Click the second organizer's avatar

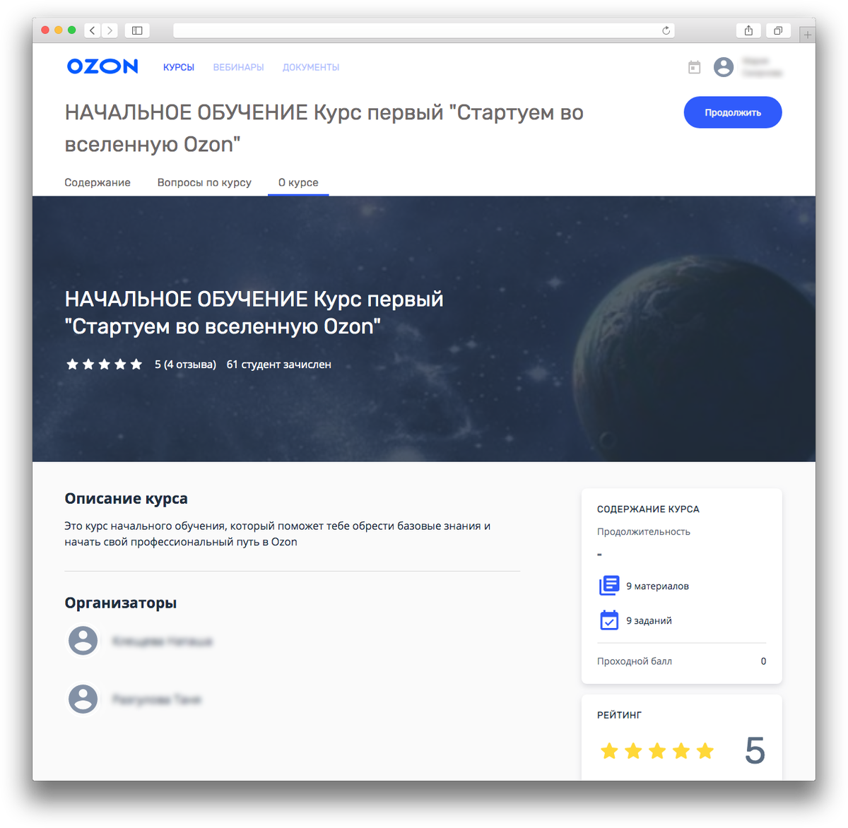coord(83,699)
